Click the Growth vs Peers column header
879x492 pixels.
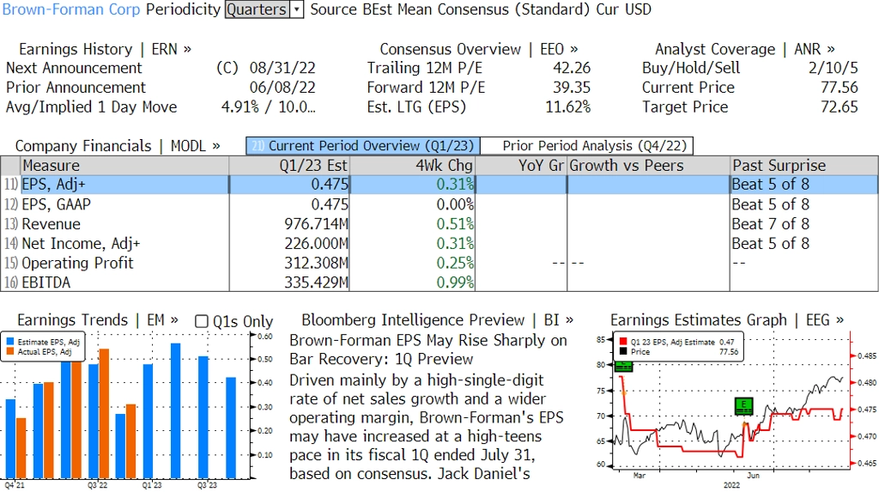[x=648, y=166]
